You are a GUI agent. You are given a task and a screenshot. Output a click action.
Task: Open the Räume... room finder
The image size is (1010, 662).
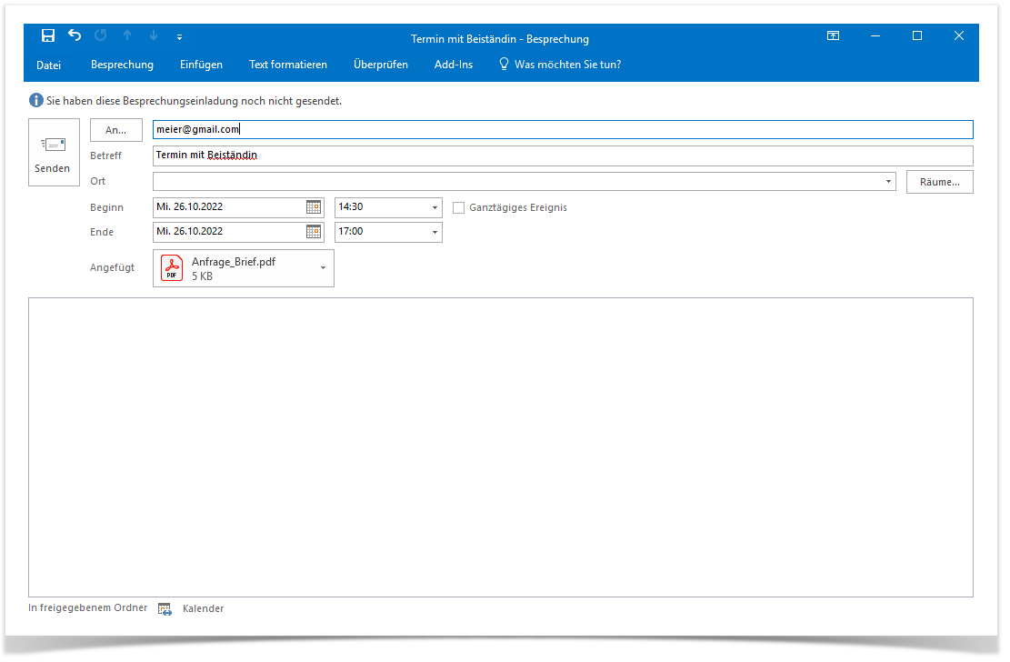pos(939,182)
